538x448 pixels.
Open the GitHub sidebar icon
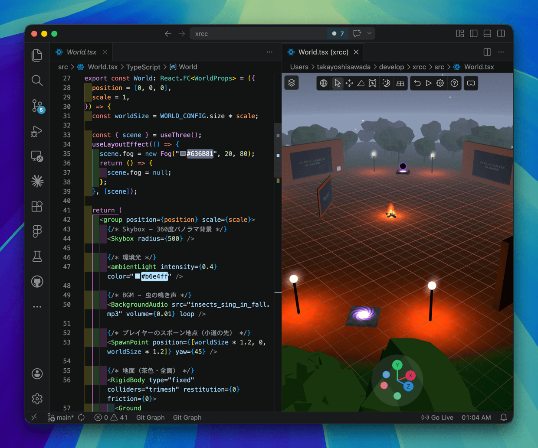[37, 281]
